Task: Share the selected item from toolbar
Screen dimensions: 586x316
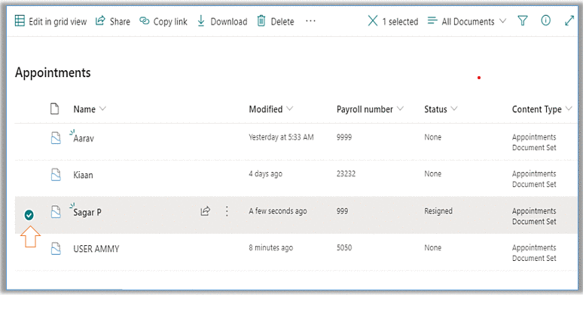Action: 113,21
